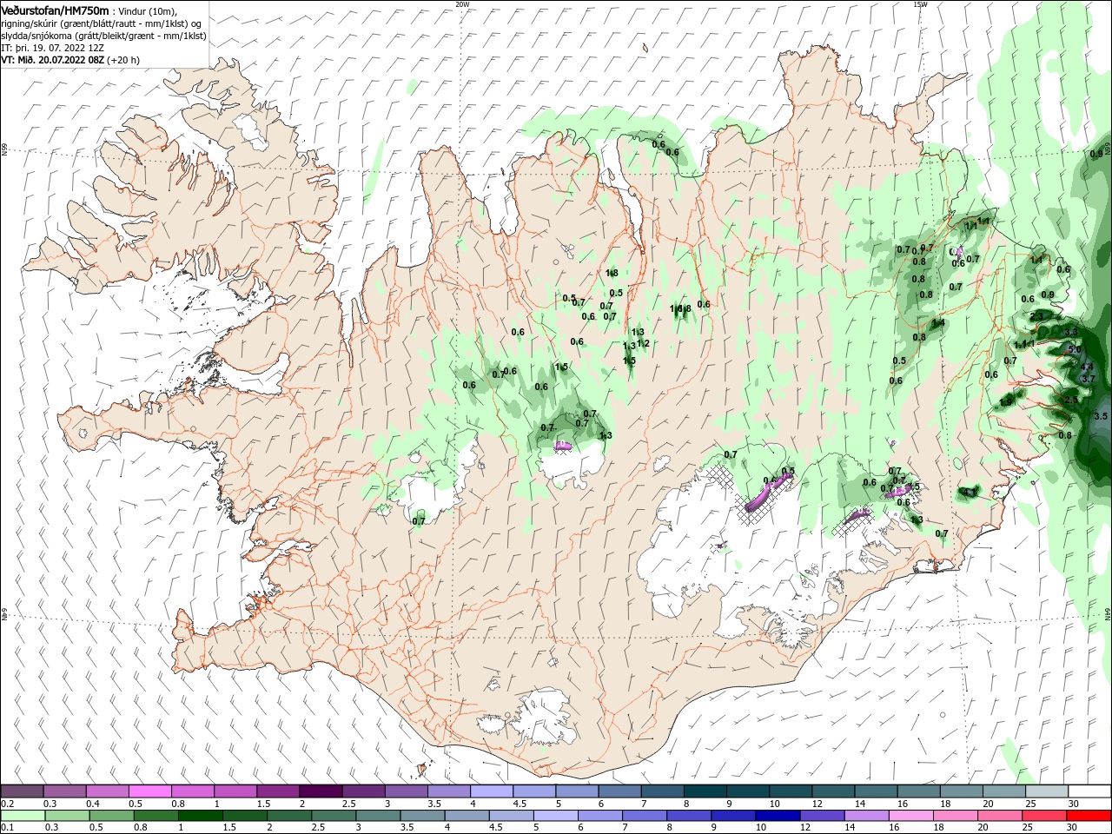Click the 20W longitude label on top edge
The height and width of the screenshot is (834, 1112).
(462, 4)
